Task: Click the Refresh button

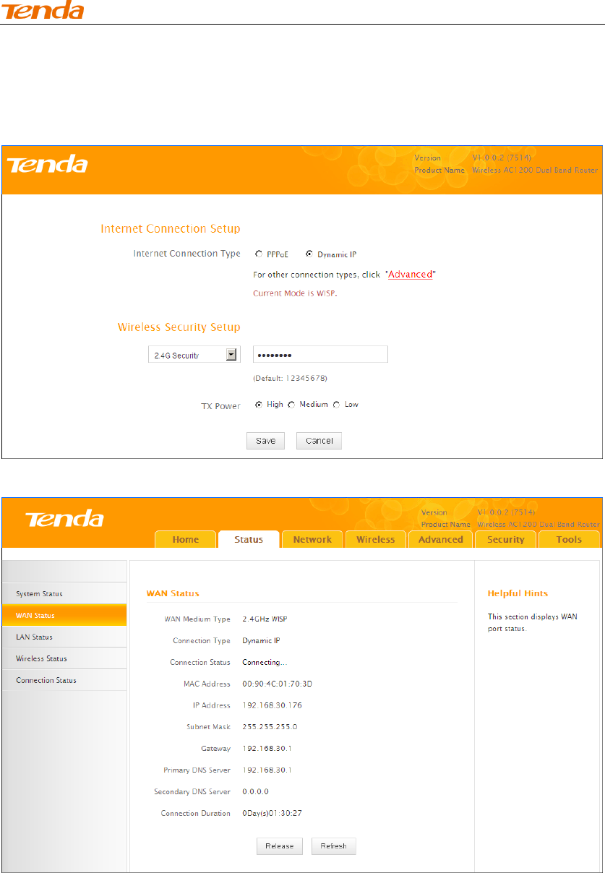Action: tap(334, 846)
